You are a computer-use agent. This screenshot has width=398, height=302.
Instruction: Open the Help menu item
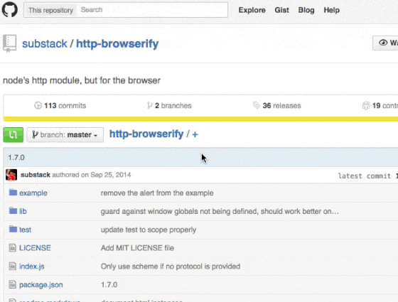(331, 10)
